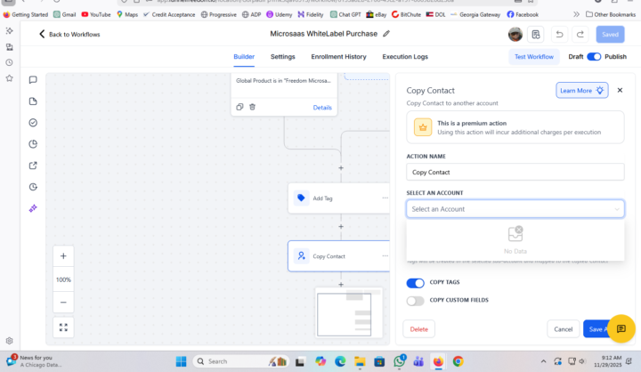641x372 pixels.
Task: Zoom in on the workflow canvas
Action: (63, 256)
